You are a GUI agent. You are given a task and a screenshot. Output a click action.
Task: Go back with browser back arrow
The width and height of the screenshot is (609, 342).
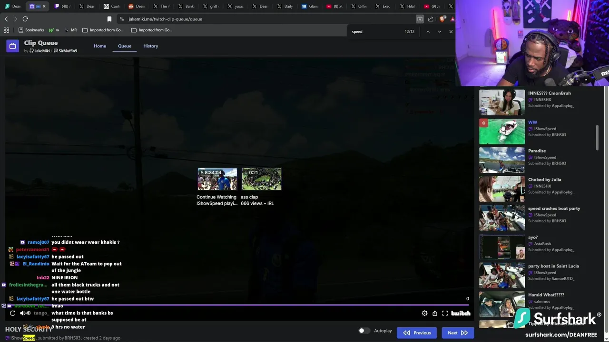pos(6,19)
